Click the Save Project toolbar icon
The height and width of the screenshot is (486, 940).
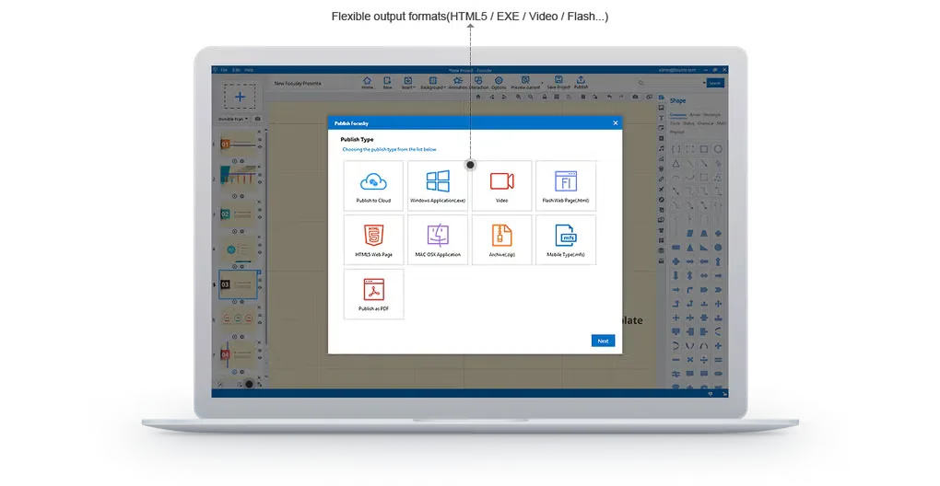tap(558, 83)
